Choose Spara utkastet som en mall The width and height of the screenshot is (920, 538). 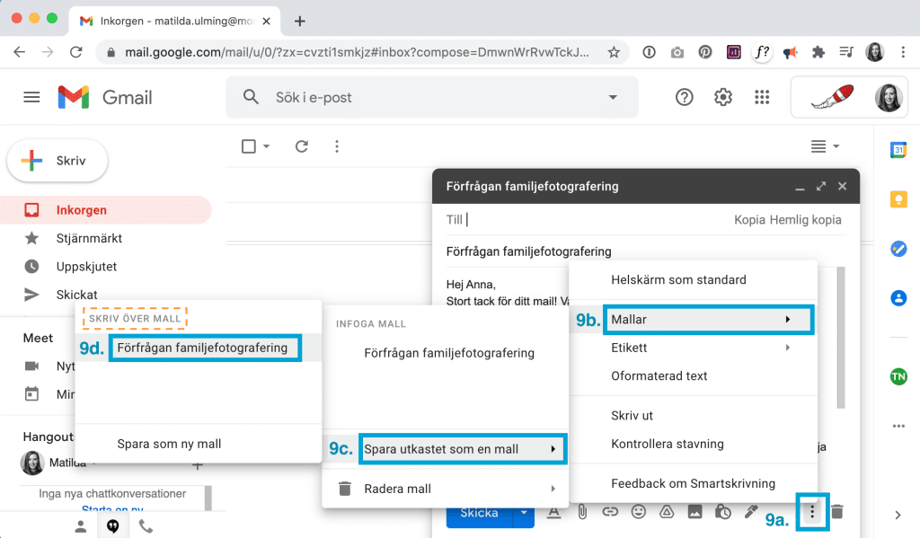[x=462, y=449]
